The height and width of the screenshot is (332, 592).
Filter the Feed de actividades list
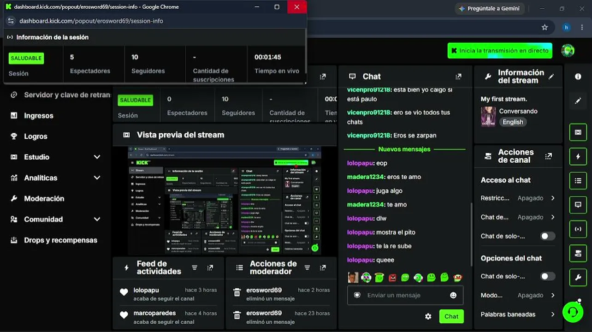(195, 267)
